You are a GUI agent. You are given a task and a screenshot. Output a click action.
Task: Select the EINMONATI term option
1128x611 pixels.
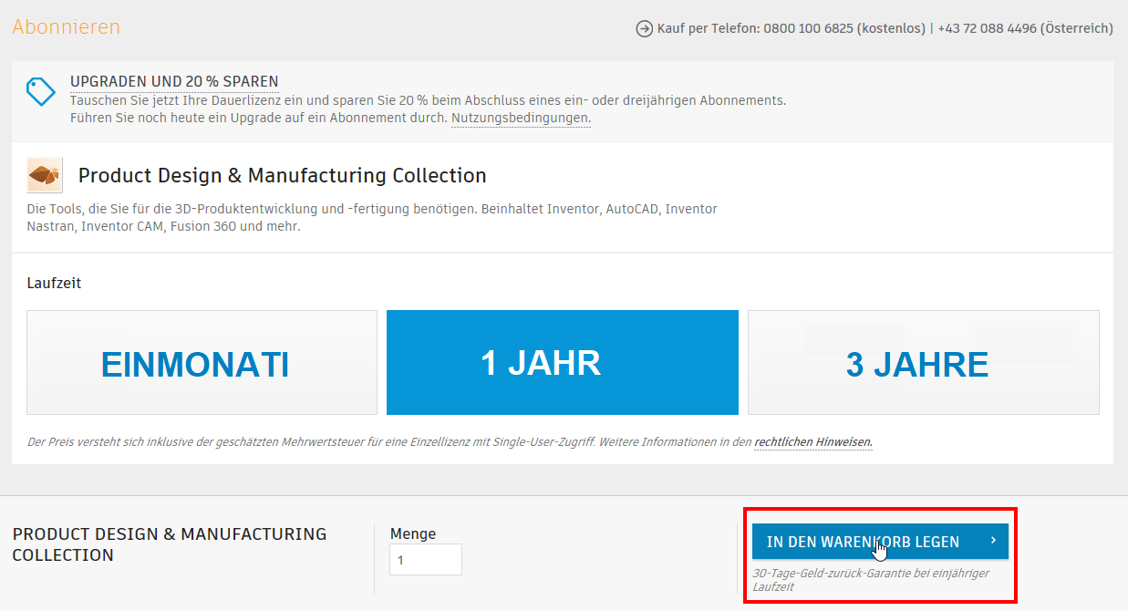point(202,363)
